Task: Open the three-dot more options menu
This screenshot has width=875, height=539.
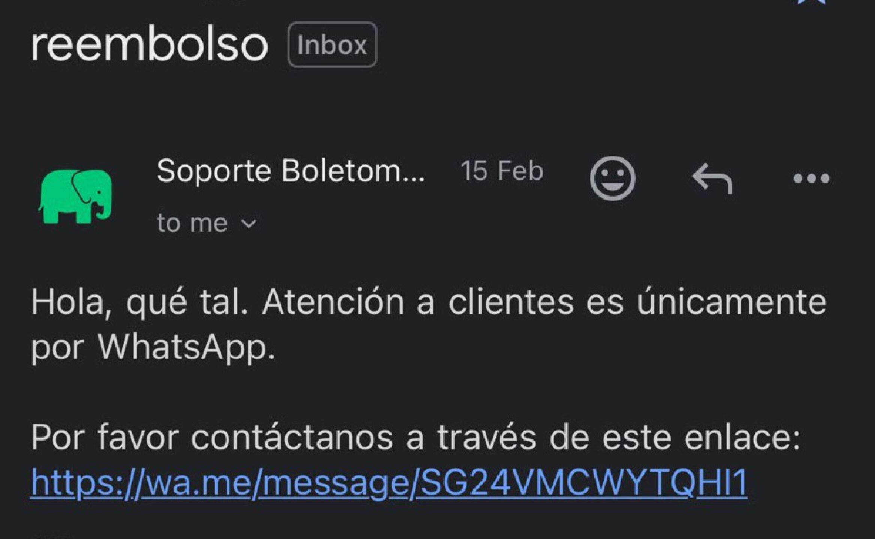Action: coord(811,178)
